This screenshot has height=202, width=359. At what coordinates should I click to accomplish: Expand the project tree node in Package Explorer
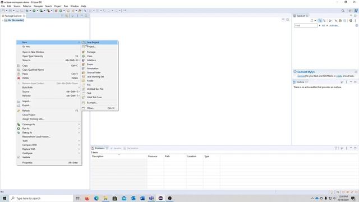tap(2, 20)
